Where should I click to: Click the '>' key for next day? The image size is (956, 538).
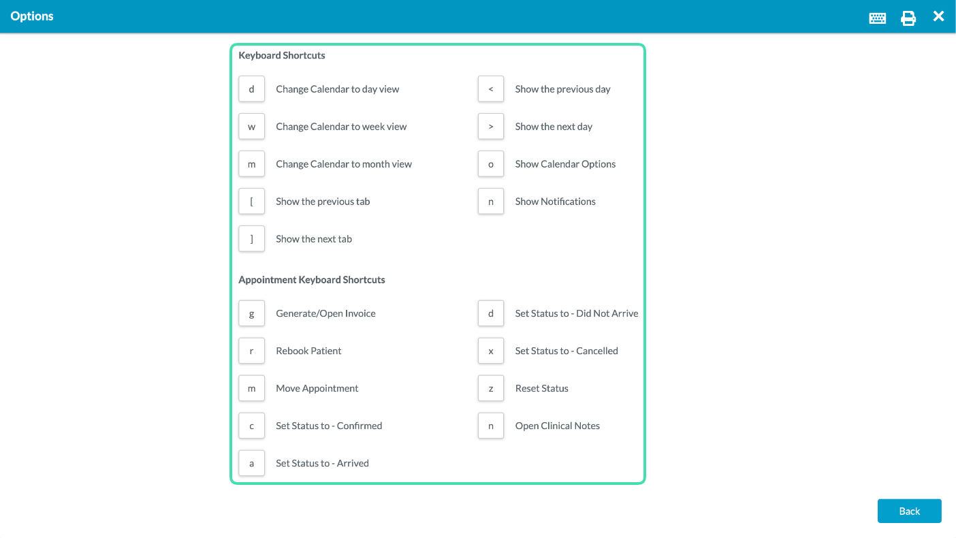(x=491, y=127)
